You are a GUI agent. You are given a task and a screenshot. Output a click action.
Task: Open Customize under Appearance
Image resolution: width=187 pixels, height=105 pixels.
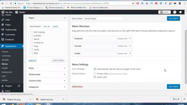(6, 56)
